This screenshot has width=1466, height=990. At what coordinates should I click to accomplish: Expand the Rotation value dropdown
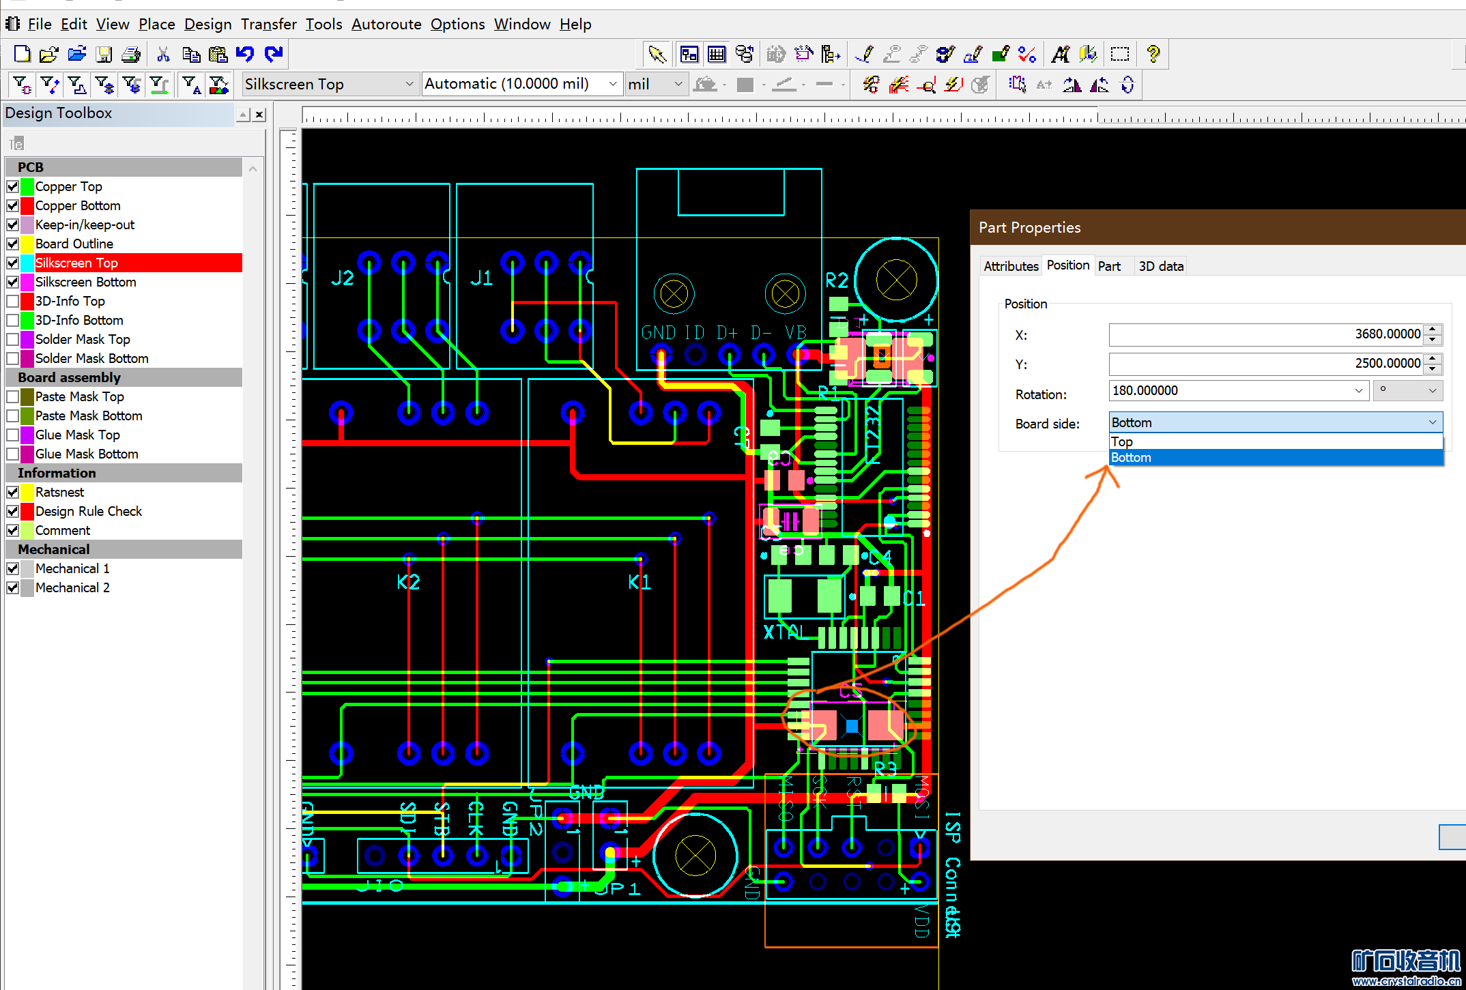pyautogui.click(x=1358, y=391)
